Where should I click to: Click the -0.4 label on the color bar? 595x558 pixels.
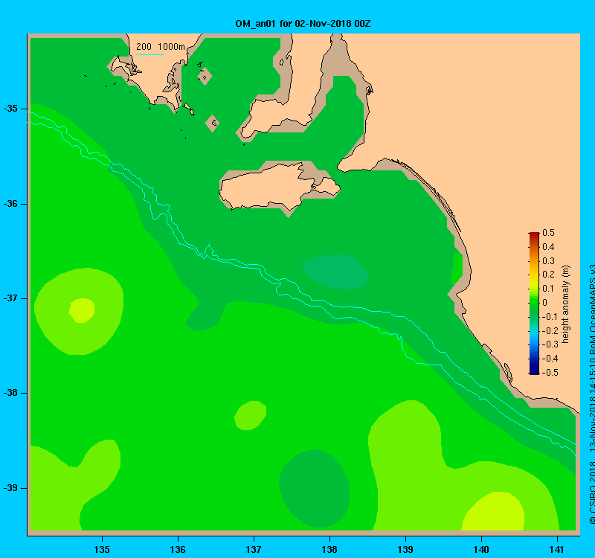550,359
